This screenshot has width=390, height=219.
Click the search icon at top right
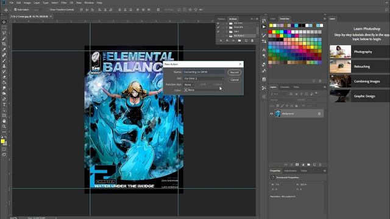(x=387, y=10)
